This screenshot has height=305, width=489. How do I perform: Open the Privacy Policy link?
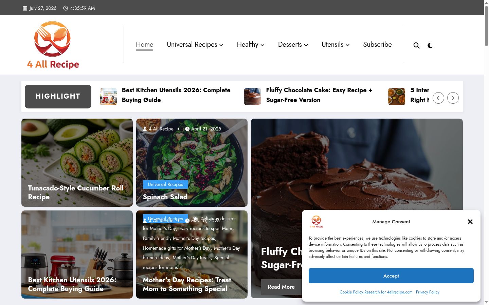pos(428,292)
